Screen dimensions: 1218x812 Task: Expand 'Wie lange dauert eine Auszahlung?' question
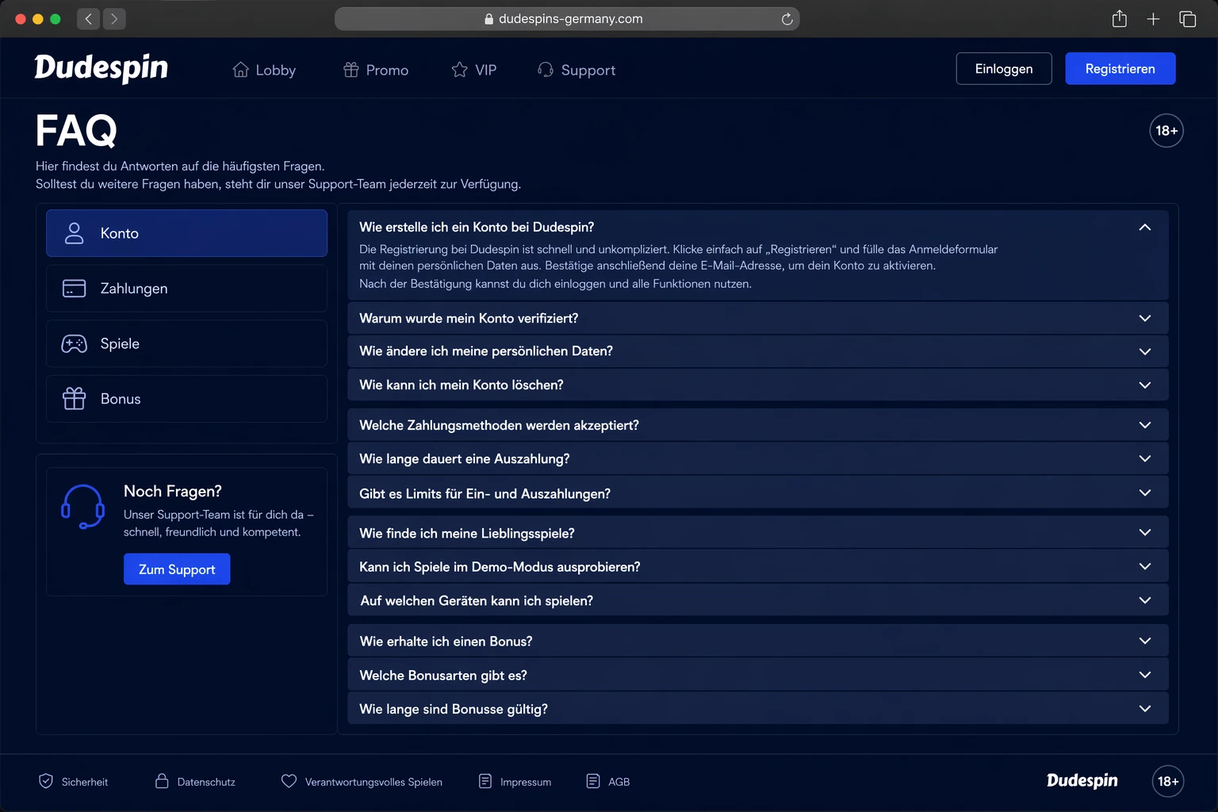(x=758, y=458)
